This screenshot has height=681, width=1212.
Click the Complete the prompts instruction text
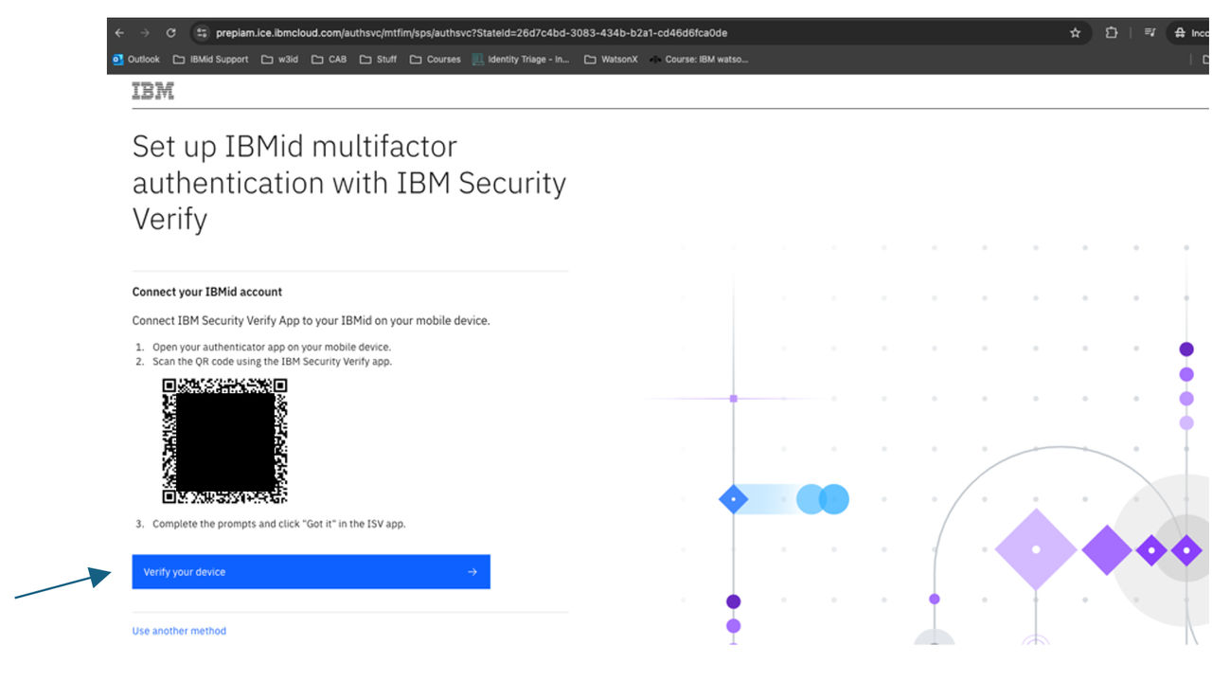coord(279,524)
